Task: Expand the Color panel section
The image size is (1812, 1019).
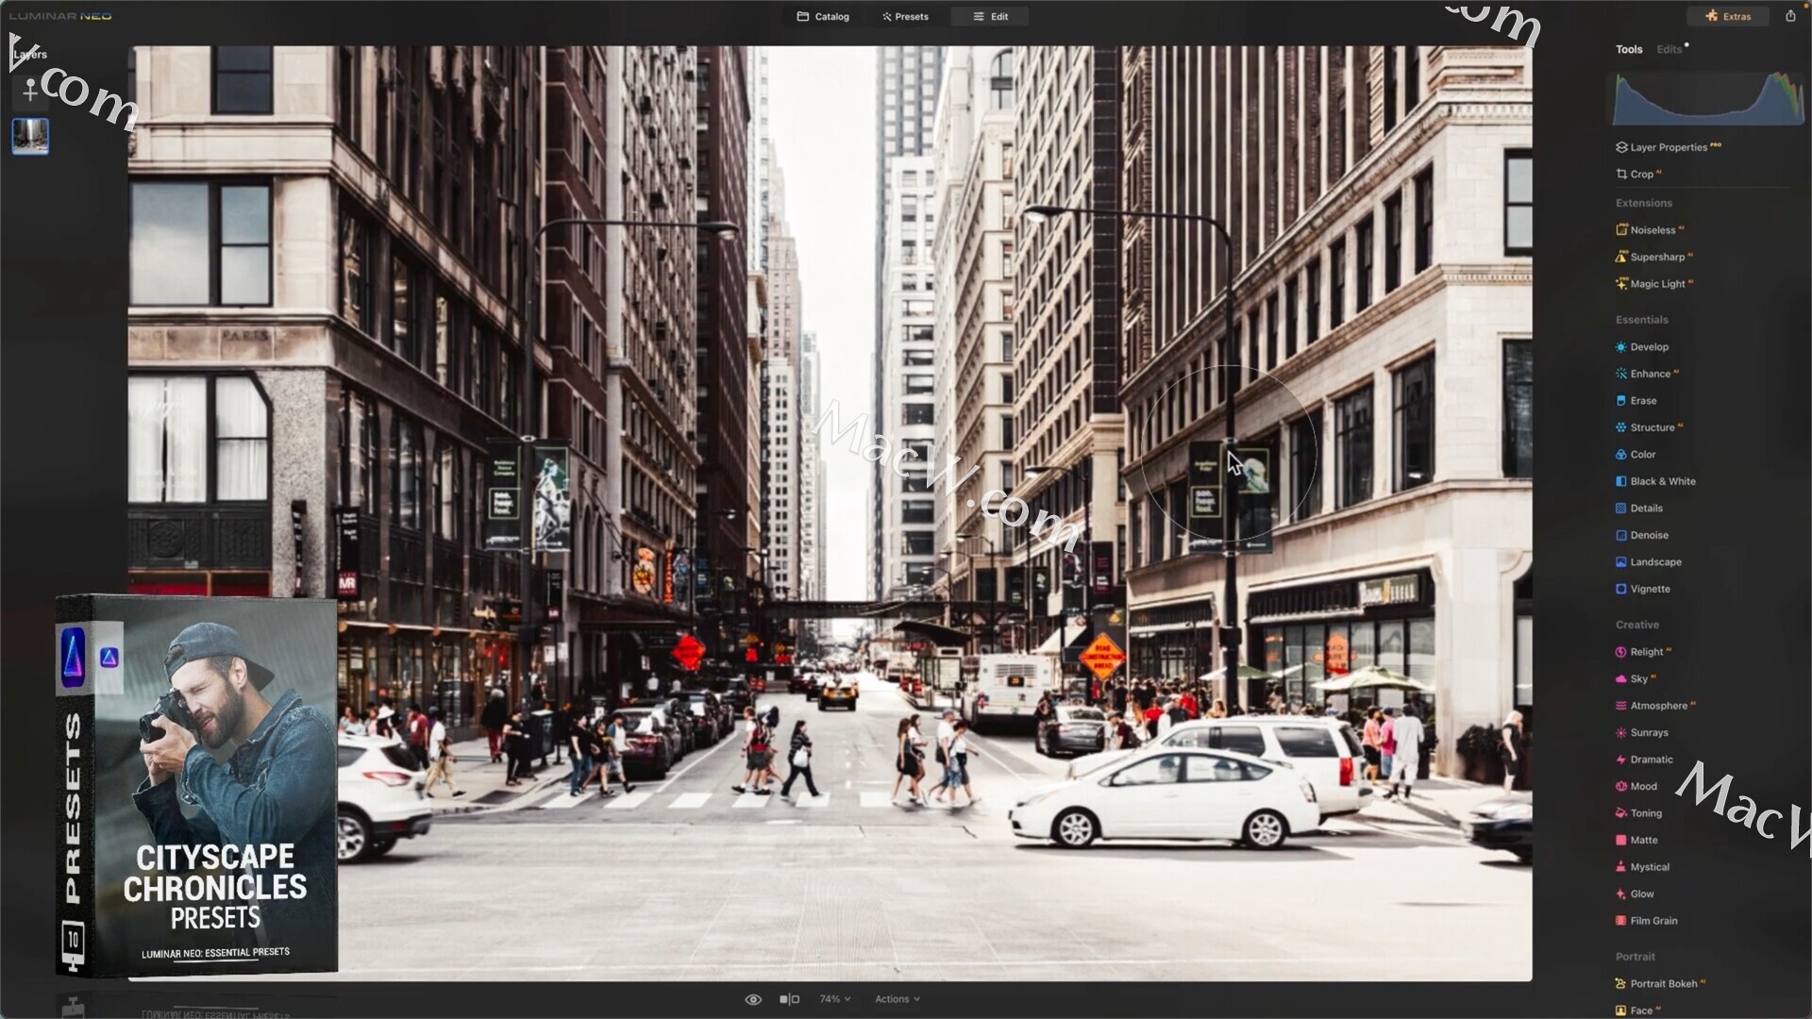Action: [x=1643, y=454]
